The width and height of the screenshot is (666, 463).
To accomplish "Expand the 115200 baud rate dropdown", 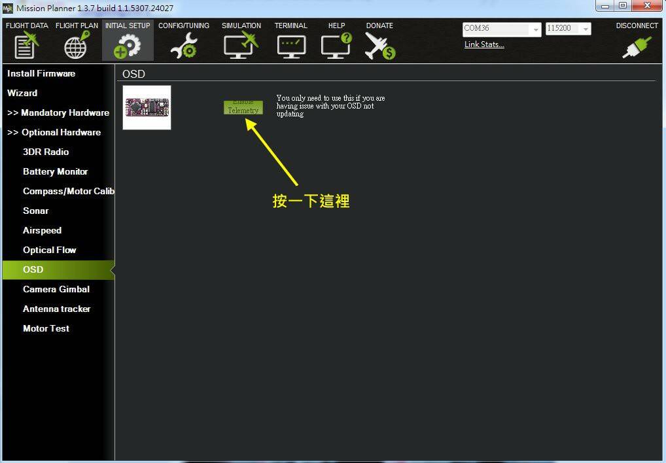I will click(585, 29).
